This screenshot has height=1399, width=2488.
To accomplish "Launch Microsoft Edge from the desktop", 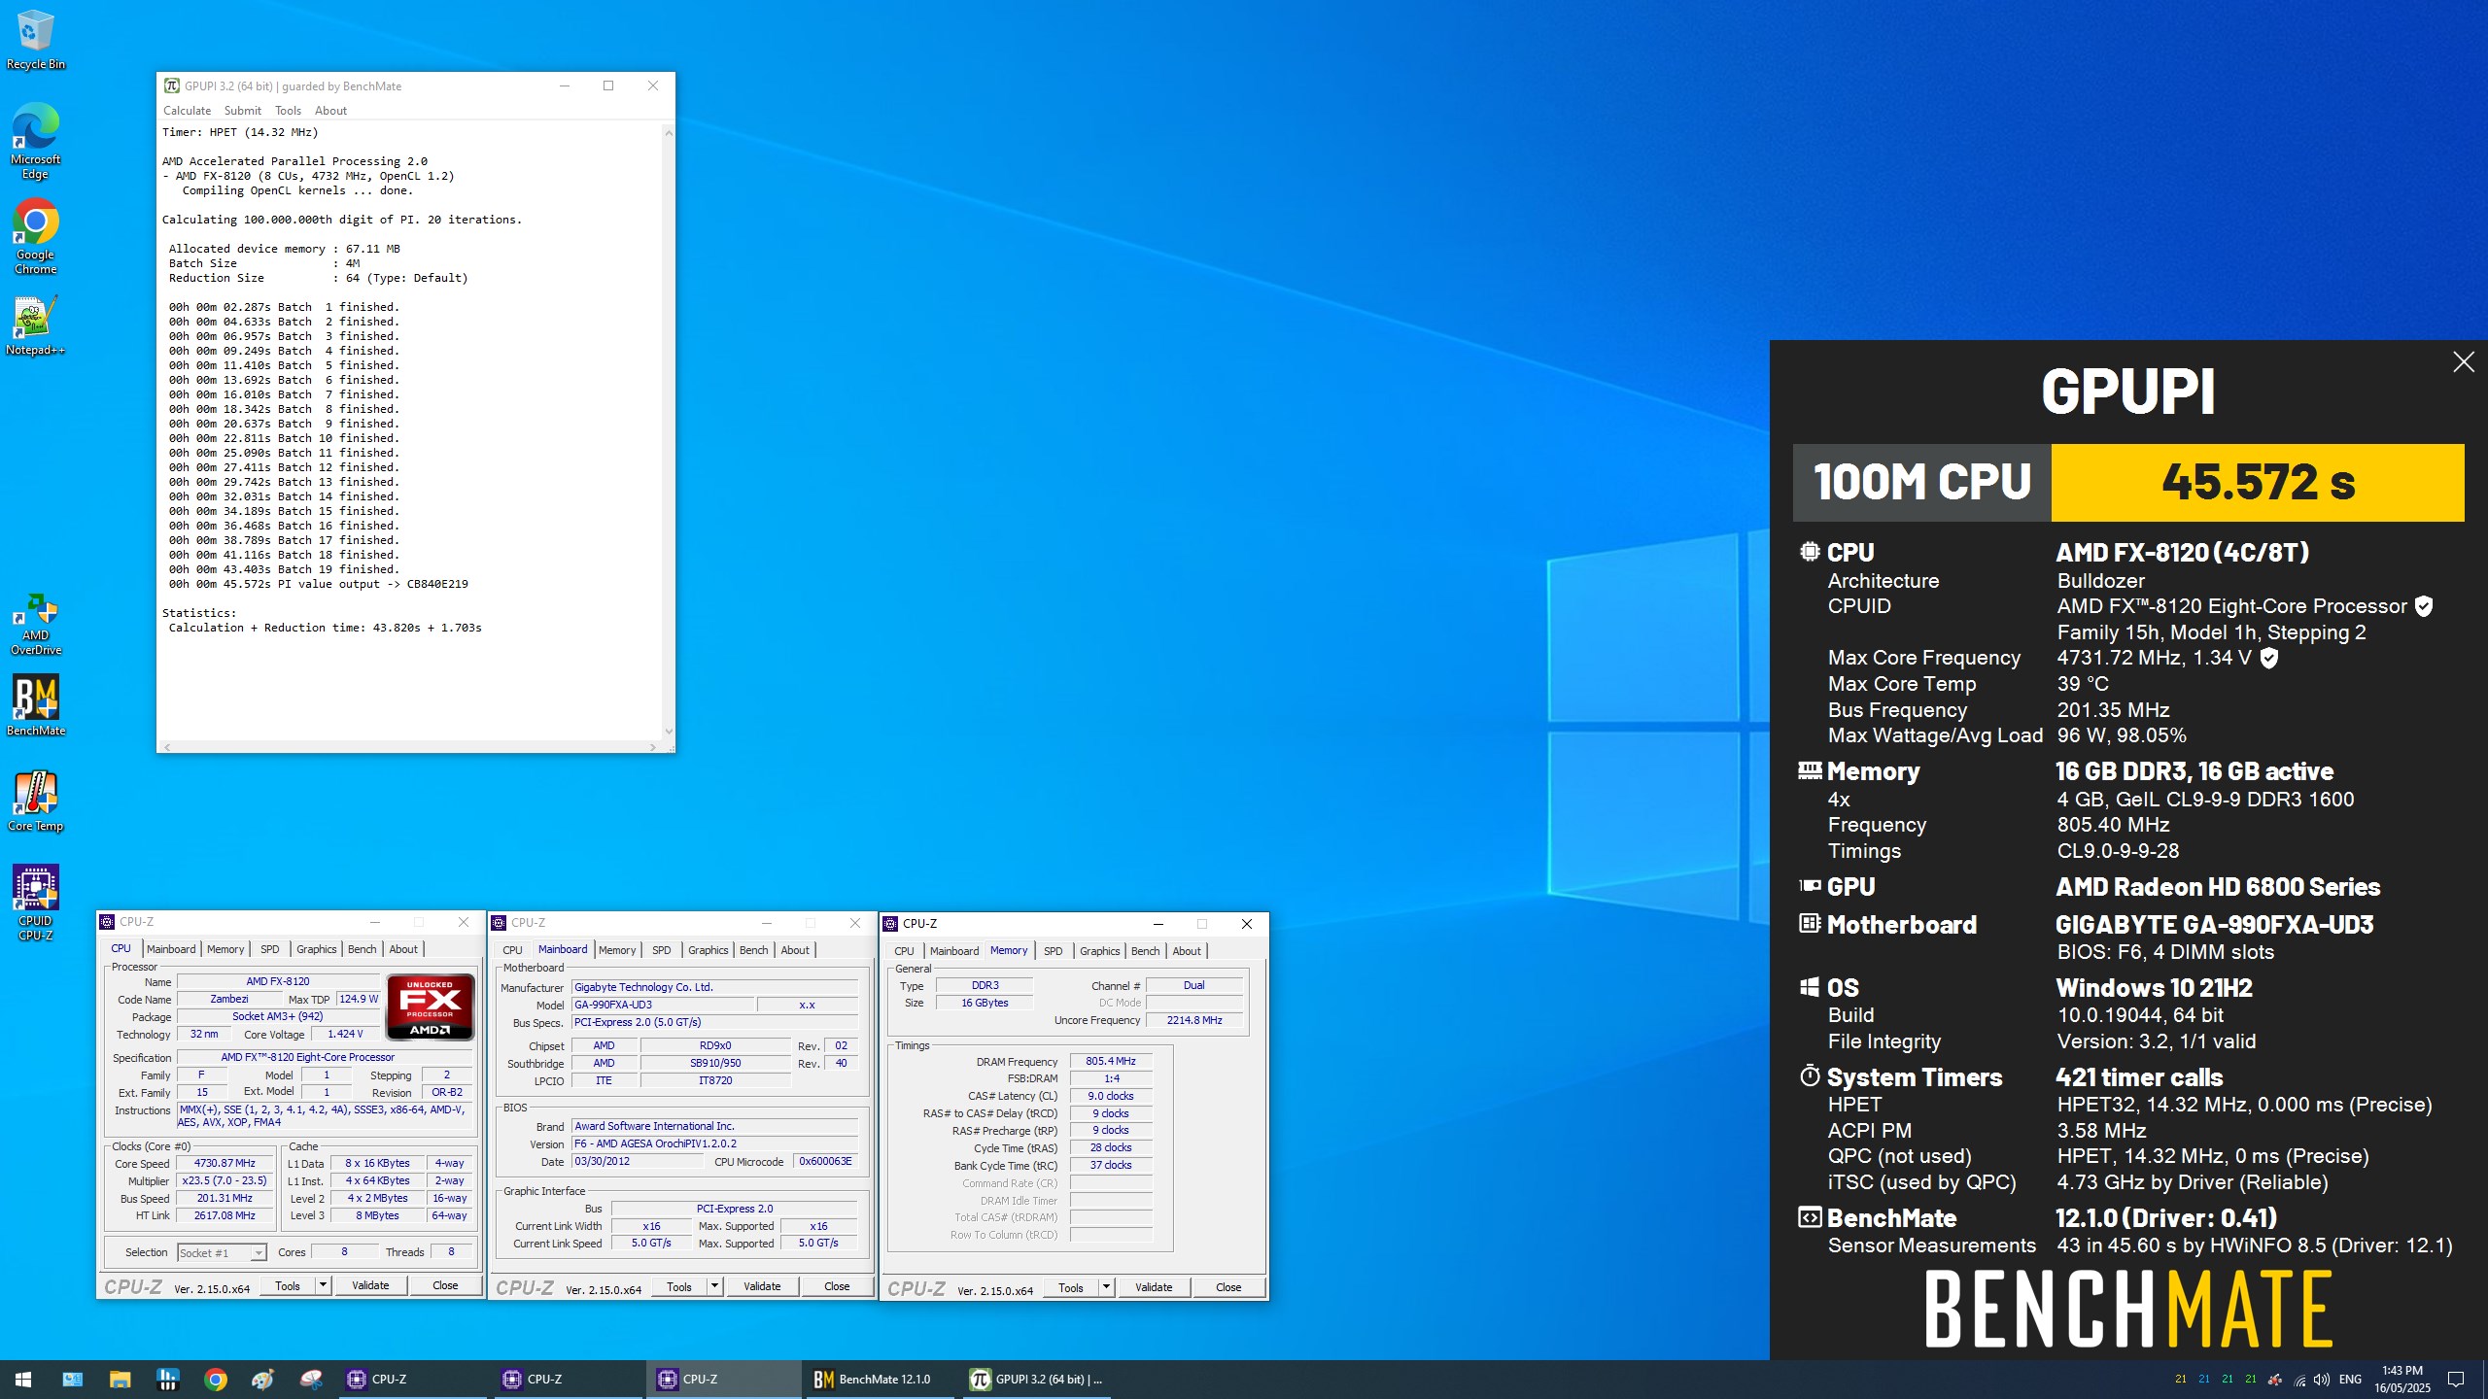I will pos(35,141).
